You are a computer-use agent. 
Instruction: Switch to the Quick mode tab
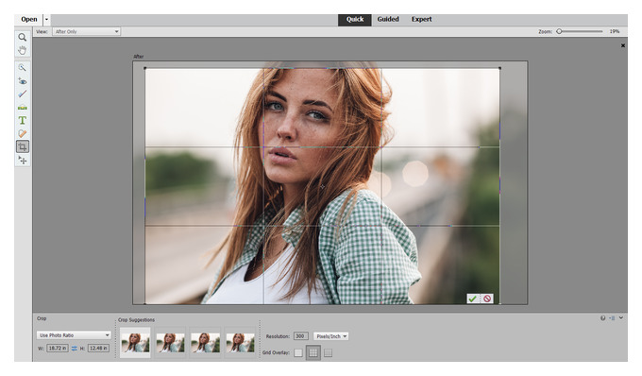tap(355, 19)
